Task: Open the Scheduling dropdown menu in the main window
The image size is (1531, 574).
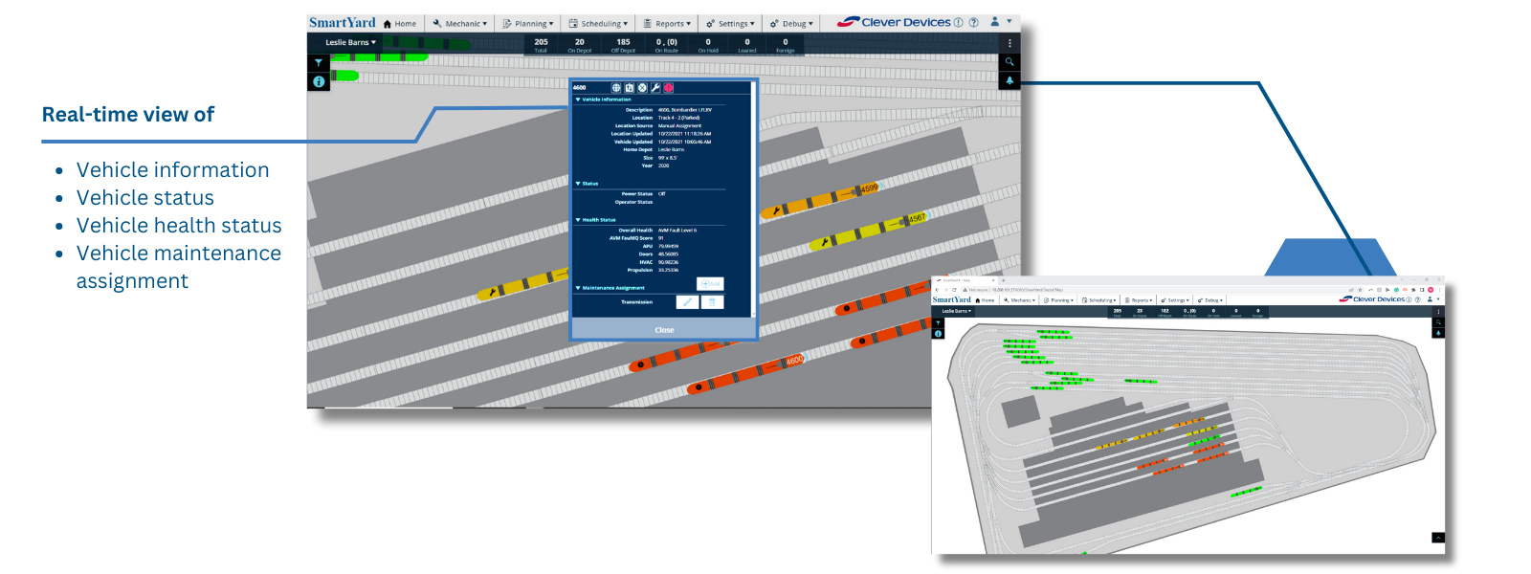Action: click(598, 24)
